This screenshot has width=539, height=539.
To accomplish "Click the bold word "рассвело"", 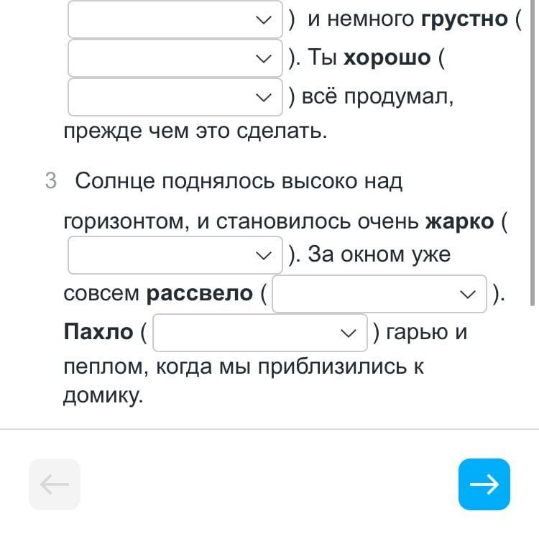I will pos(199,294).
